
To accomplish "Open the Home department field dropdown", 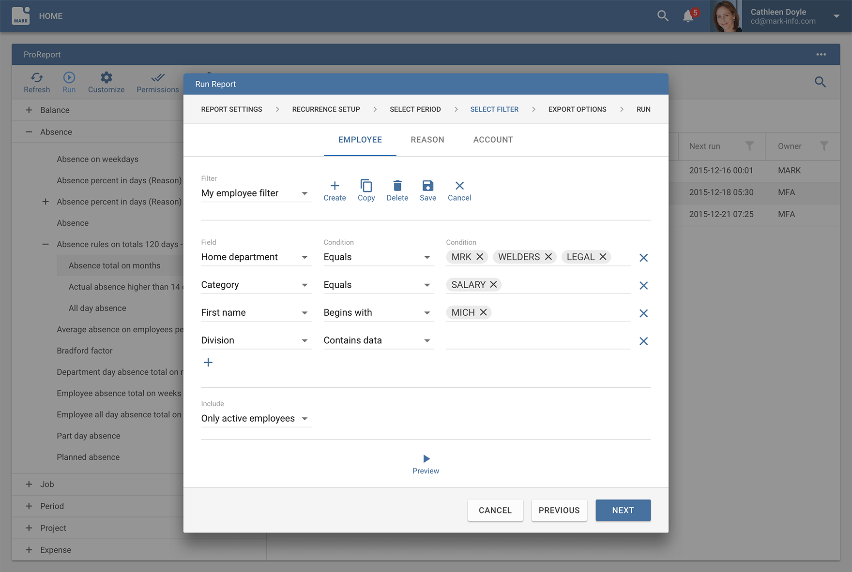I will 256,257.
